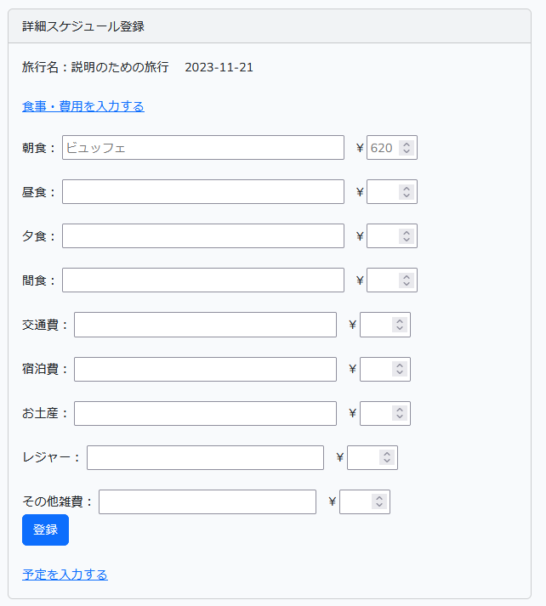Click the 交通費 description text field
This screenshot has width=546, height=606.
point(205,325)
